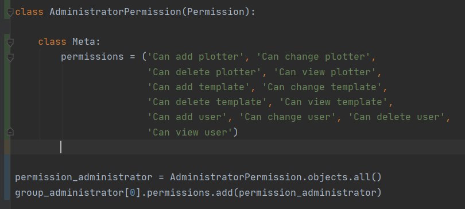The width and height of the screenshot is (465, 209).
Task: Click the 'Can view user' string
Action: pos(190,132)
